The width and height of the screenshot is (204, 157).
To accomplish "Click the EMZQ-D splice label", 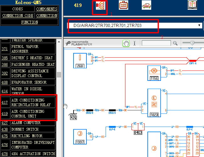I will pyautogui.click(x=90, y=113).
